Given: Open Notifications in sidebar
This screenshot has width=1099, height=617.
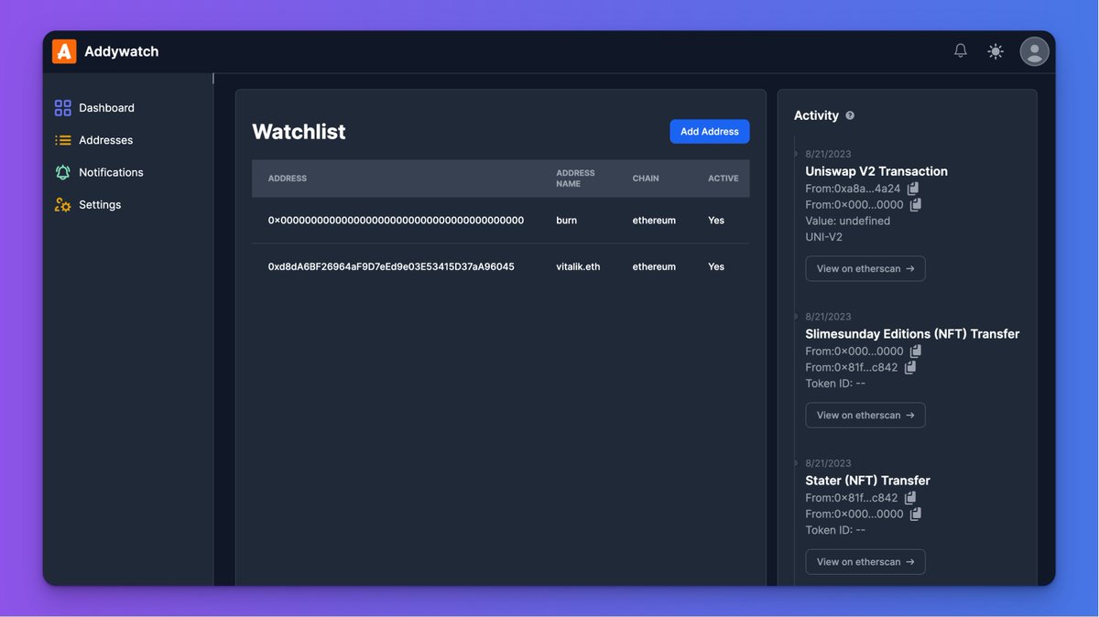Looking at the screenshot, I should pyautogui.click(x=111, y=172).
